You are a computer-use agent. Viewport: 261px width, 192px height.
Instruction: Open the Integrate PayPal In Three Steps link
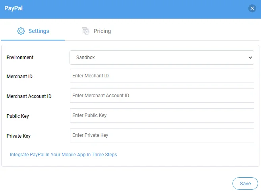pyautogui.click(x=63, y=155)
